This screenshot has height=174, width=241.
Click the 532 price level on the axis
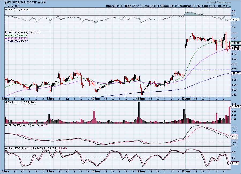(x=234, y=95)
